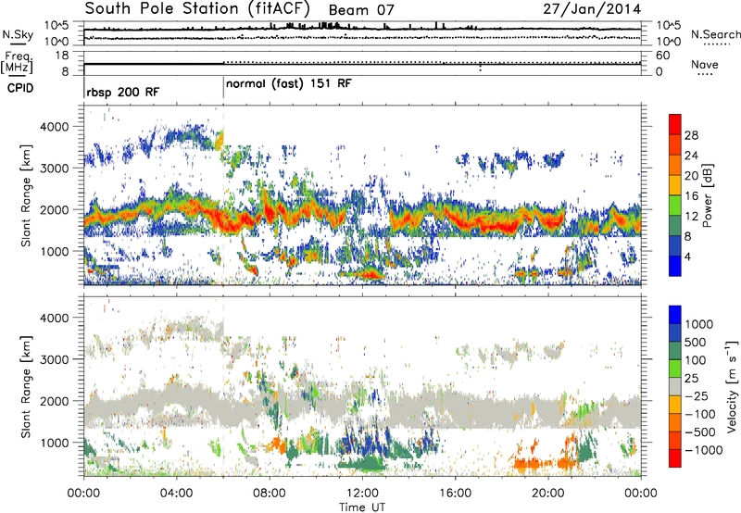Select the 'Freq. [MHz]' axis label
This screenshot has width=741, height=513.
pyautogui.click(x=18, y=62)
